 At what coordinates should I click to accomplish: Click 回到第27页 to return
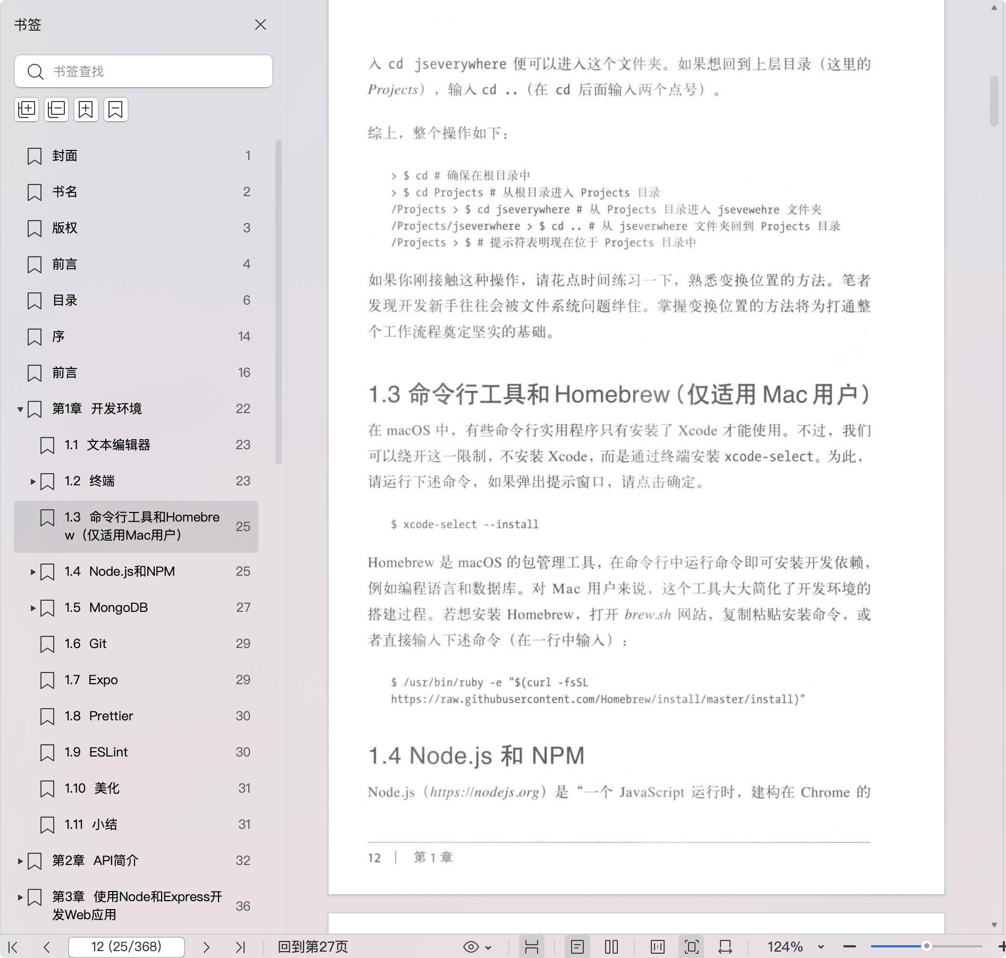click(313, 947)
